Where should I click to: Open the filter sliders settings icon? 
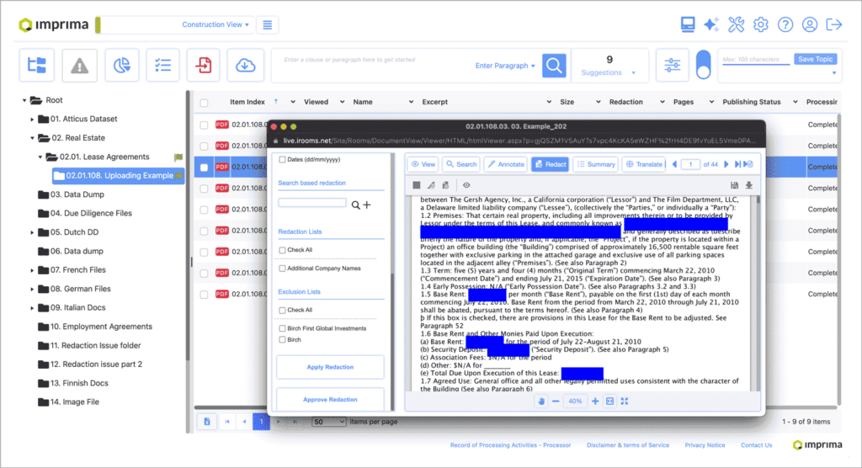[673, 65]
